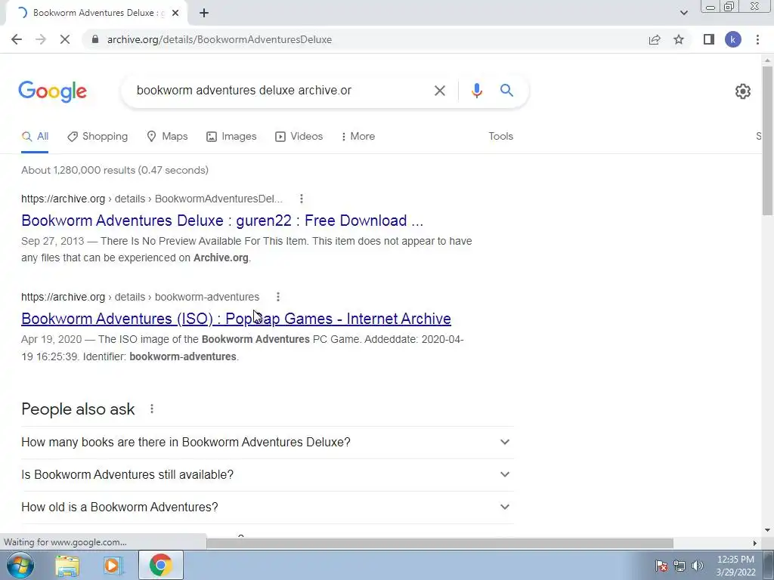This screenshot has height=580, width=774.
Task: Switch to Shopping results
Action: coord(98,137)
